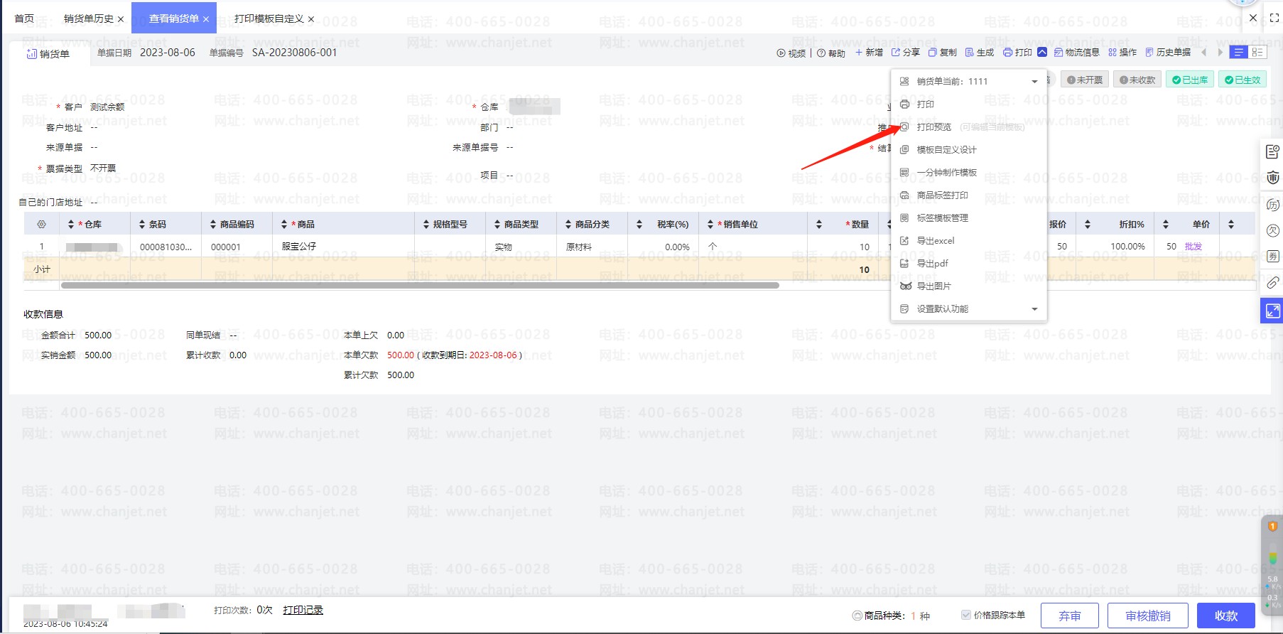Sort the table by 商品分类 column

point(568,225)
